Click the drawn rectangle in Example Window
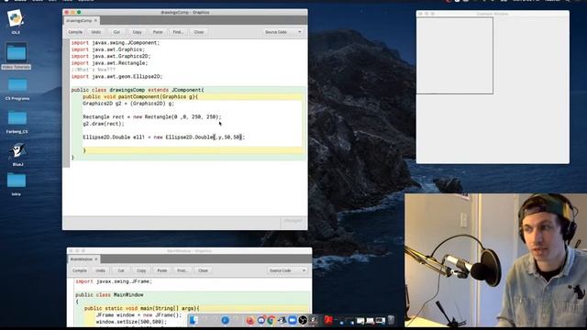The height and width of the screenshot is (330, 587). tap(455, 55)
